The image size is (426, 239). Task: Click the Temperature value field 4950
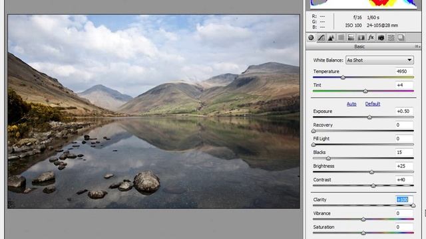404,72
